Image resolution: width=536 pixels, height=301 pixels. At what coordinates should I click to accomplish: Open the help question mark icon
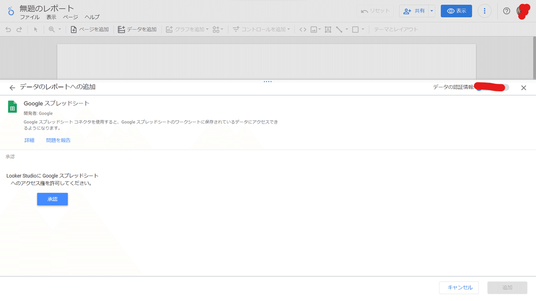(507, 11)
